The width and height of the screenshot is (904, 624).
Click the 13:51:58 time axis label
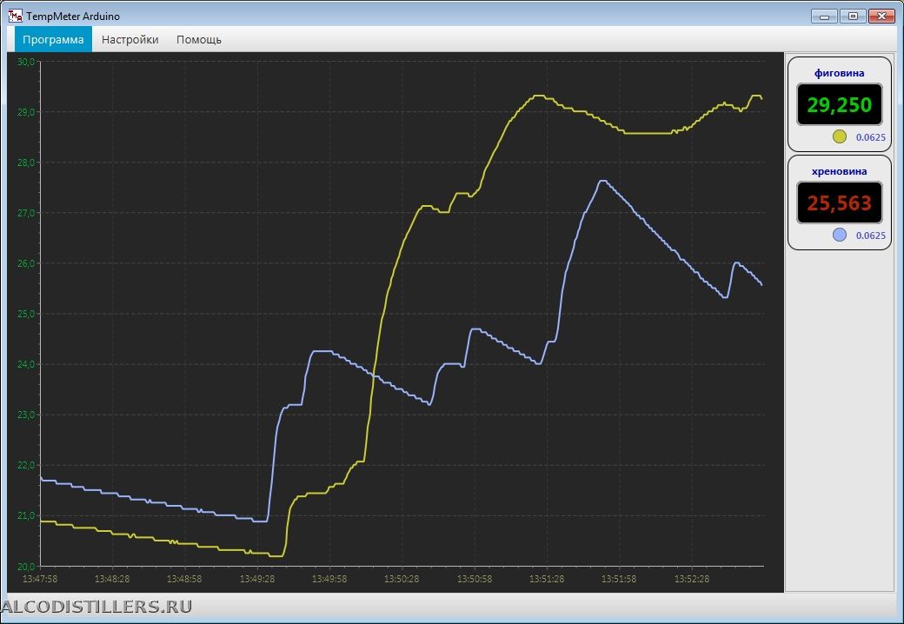coord(619,579)
